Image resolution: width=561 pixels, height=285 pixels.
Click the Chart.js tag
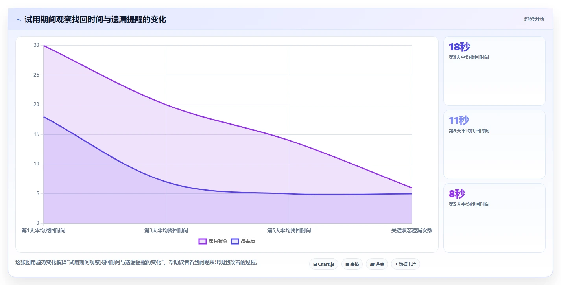[x=324, y=264]
